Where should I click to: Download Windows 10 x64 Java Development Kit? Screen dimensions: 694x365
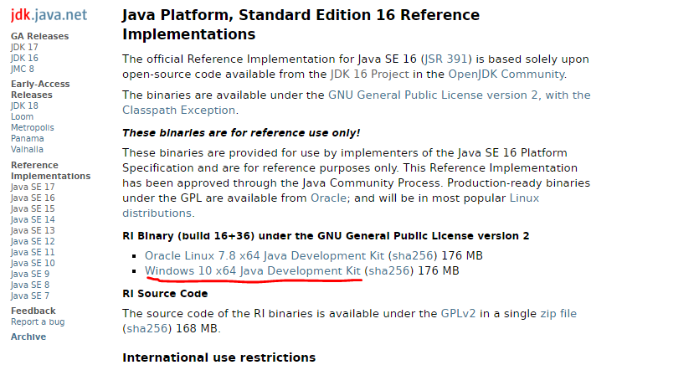point(253,270)
